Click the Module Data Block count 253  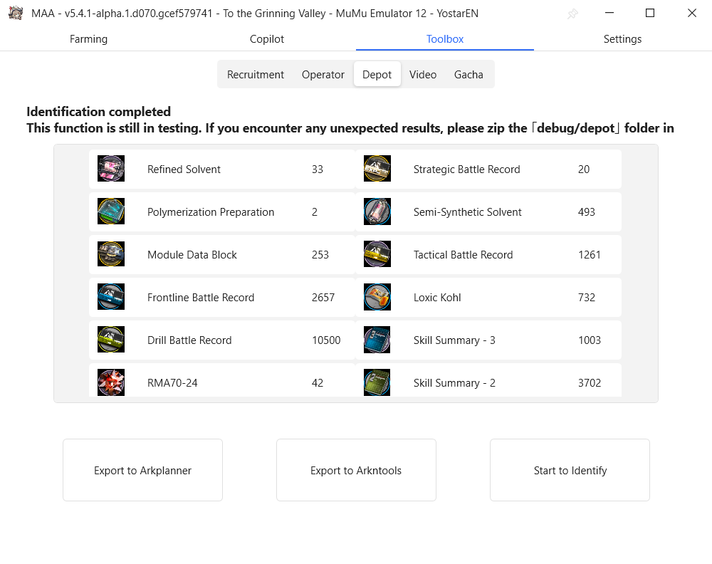click(x=320, y=255)
